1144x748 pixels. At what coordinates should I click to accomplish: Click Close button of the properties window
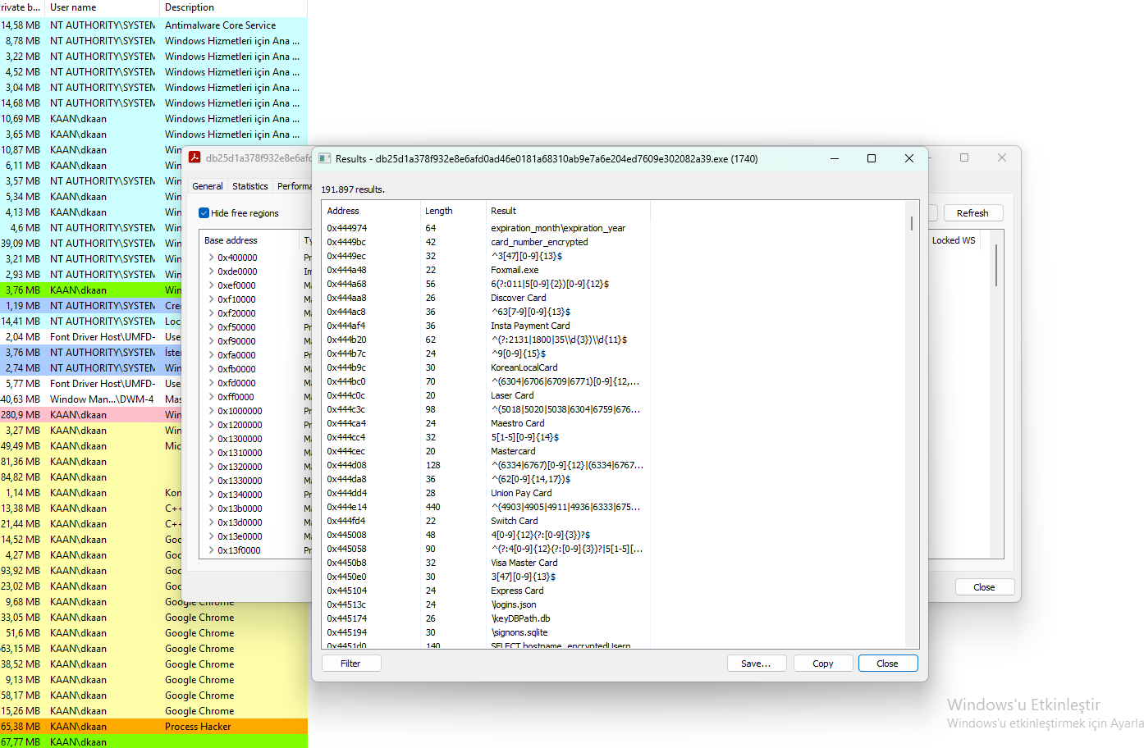point(985,587)
